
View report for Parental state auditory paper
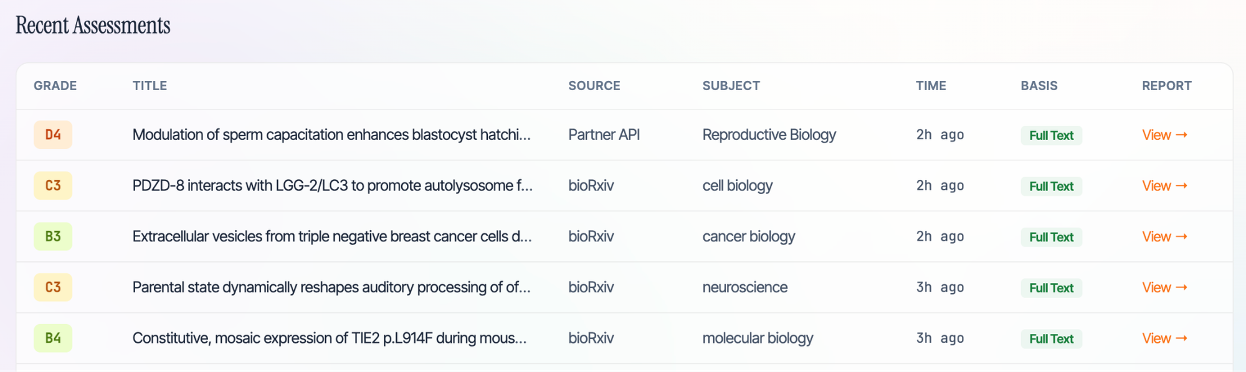(x=1164, y=288)
